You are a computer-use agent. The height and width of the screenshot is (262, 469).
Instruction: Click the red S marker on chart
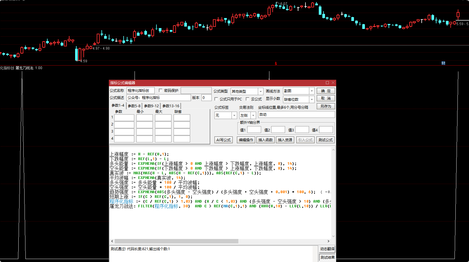click(276, 64)
